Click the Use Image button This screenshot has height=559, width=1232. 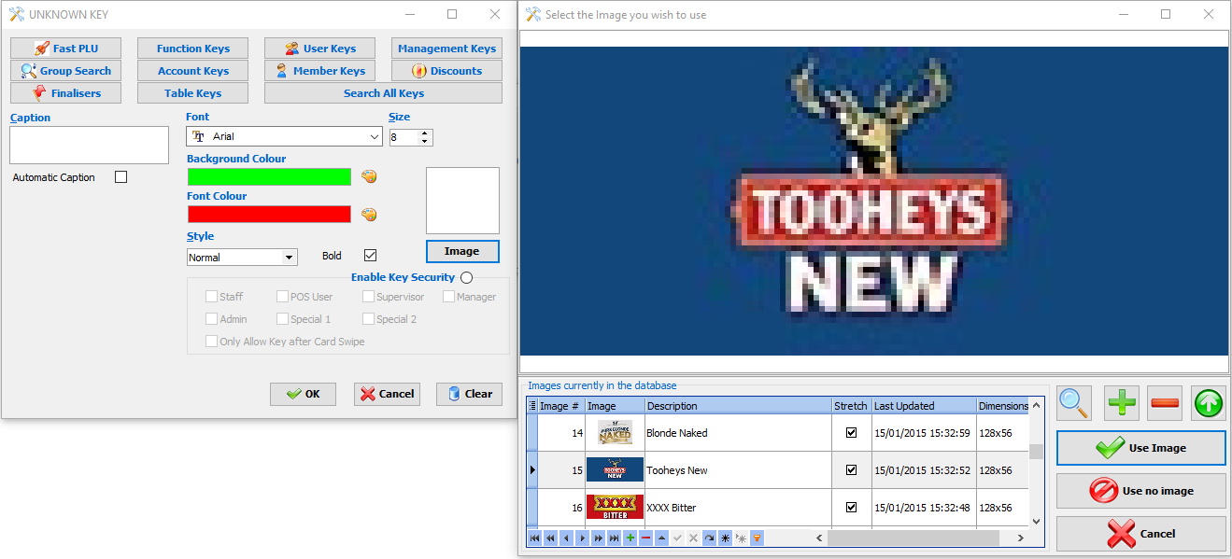(1140, 448)
